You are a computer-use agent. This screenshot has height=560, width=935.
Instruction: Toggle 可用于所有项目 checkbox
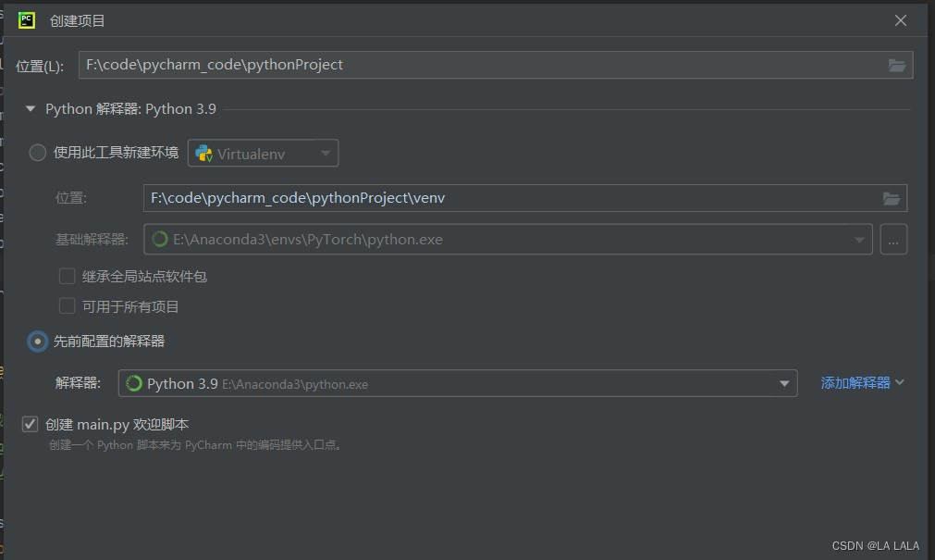(67, 306)
